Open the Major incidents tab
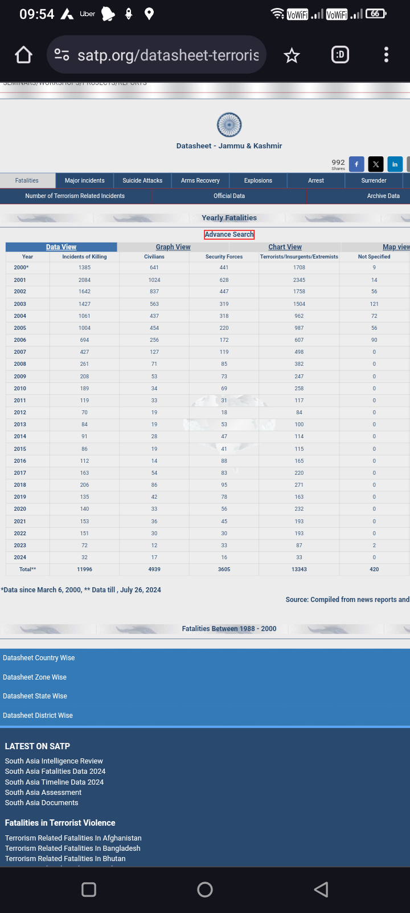The width and height of the screenshot is (410, 913). [85, 180]
